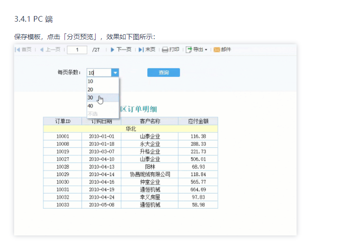
Task: Click date cell 2010-05-08
Action: point(102,205)
